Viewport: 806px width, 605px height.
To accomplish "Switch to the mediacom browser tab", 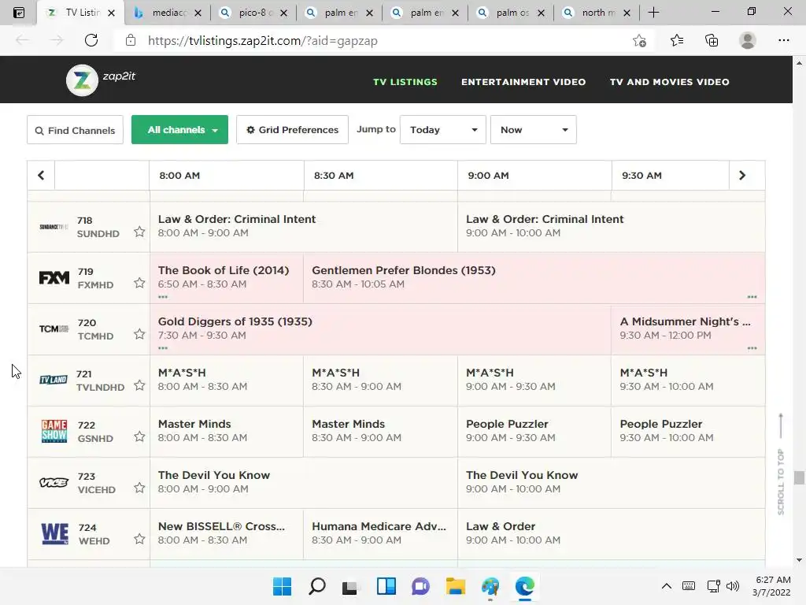I will [167, 13].
